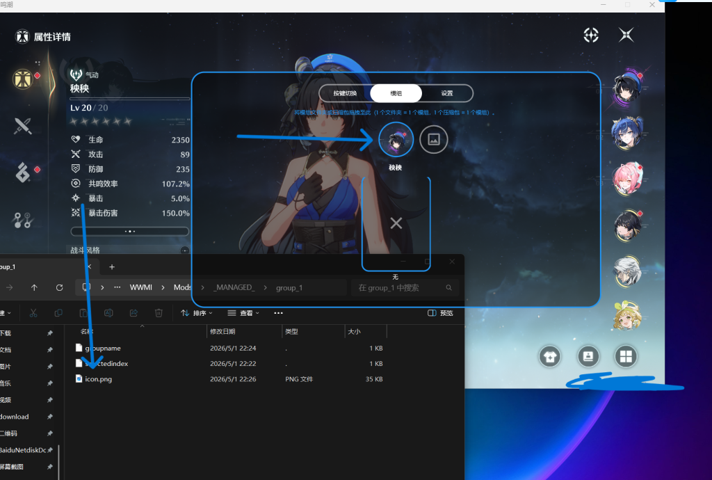Open the 排序 sort dropdown
Viewport: 712px width, 480px height.
click(197, 313)
